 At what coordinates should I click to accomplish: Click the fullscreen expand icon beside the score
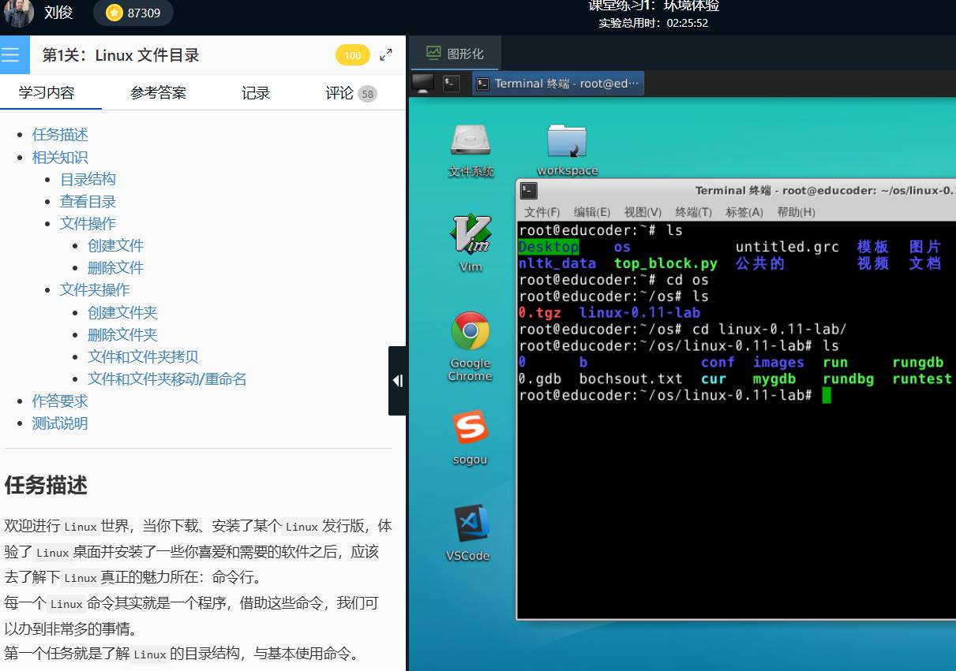[386, 55]
